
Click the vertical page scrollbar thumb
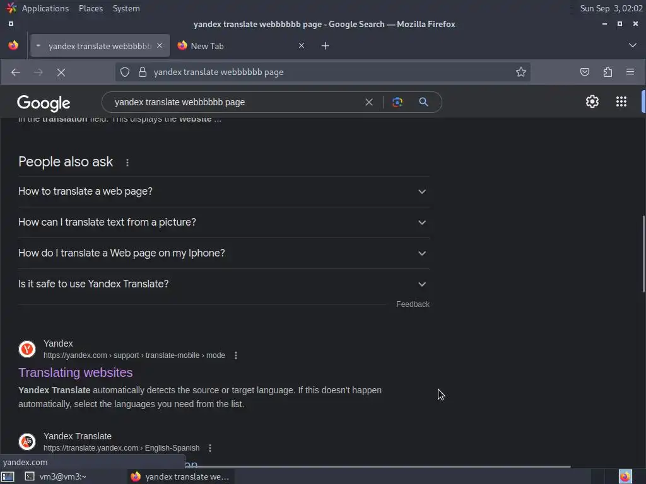643,254
